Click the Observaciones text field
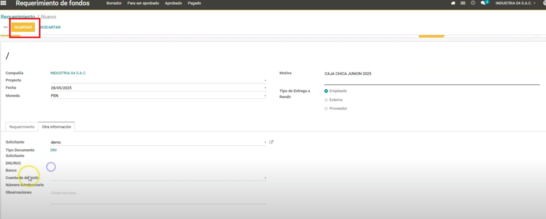546x219 pixels. tap(158, 193)
